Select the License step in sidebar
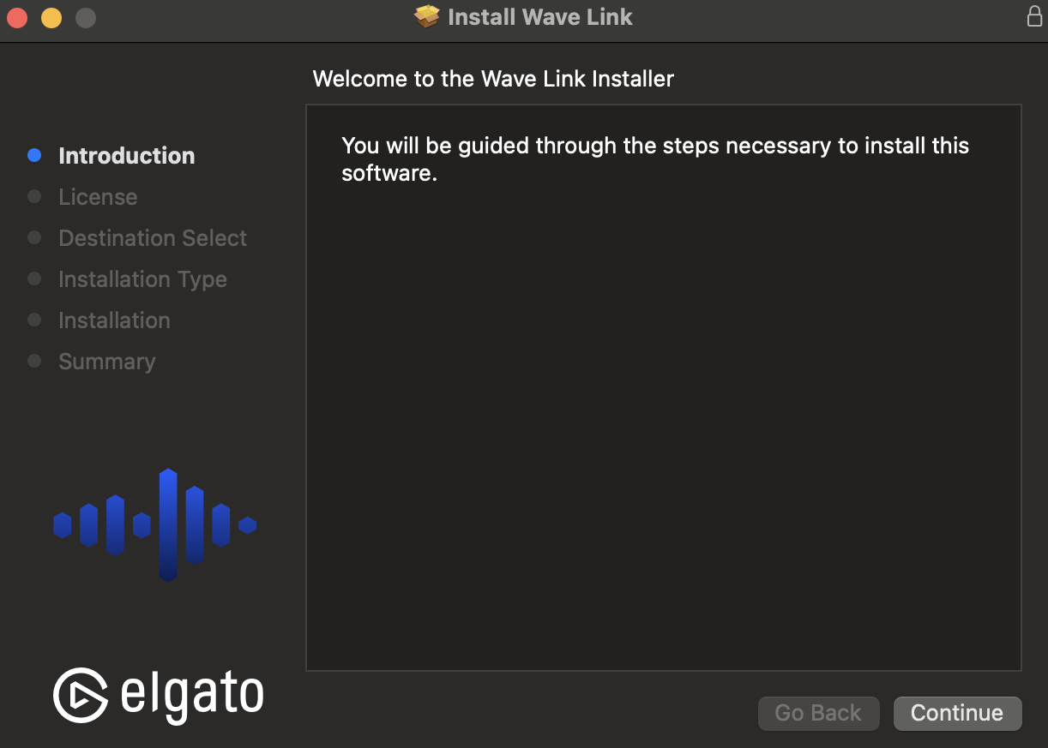The width and height of the screenshot is (1048, 748). click(98, 197)
